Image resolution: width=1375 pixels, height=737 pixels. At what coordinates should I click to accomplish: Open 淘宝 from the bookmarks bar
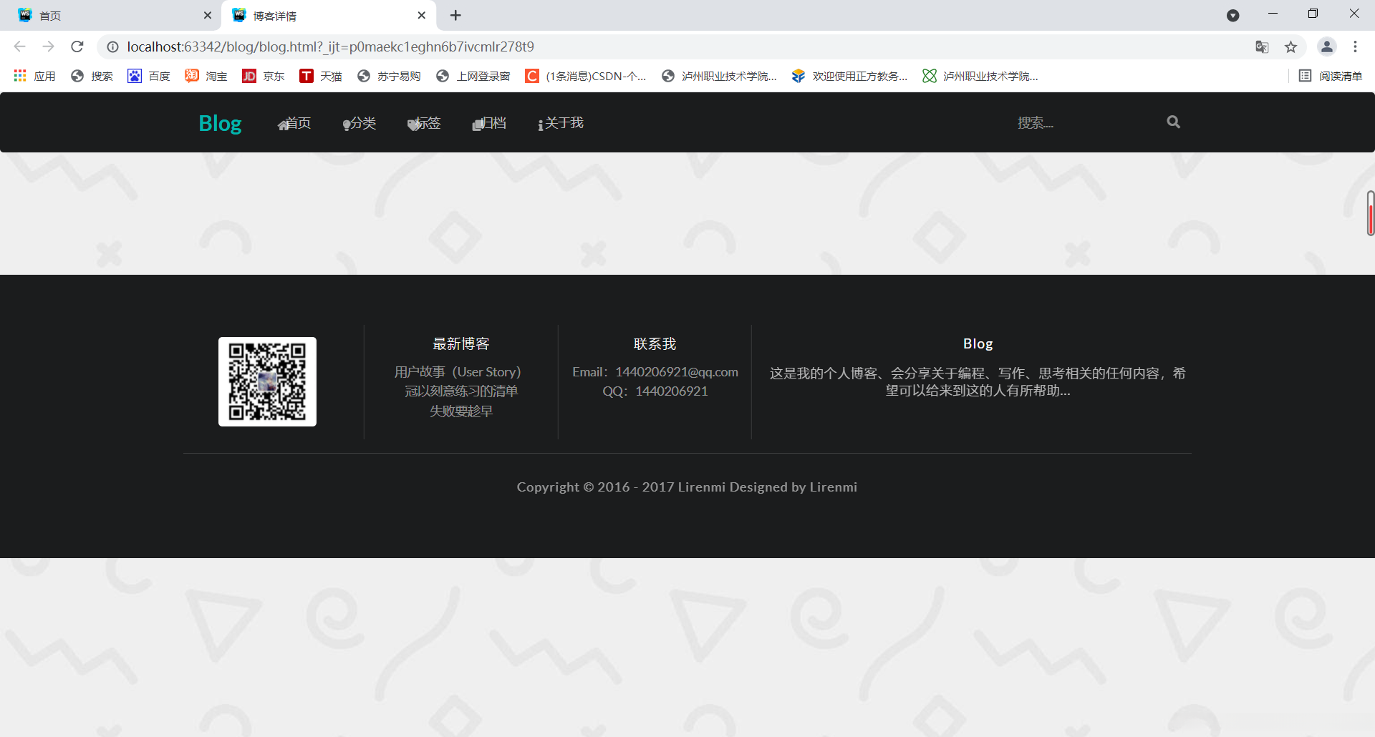pos(206,76)
